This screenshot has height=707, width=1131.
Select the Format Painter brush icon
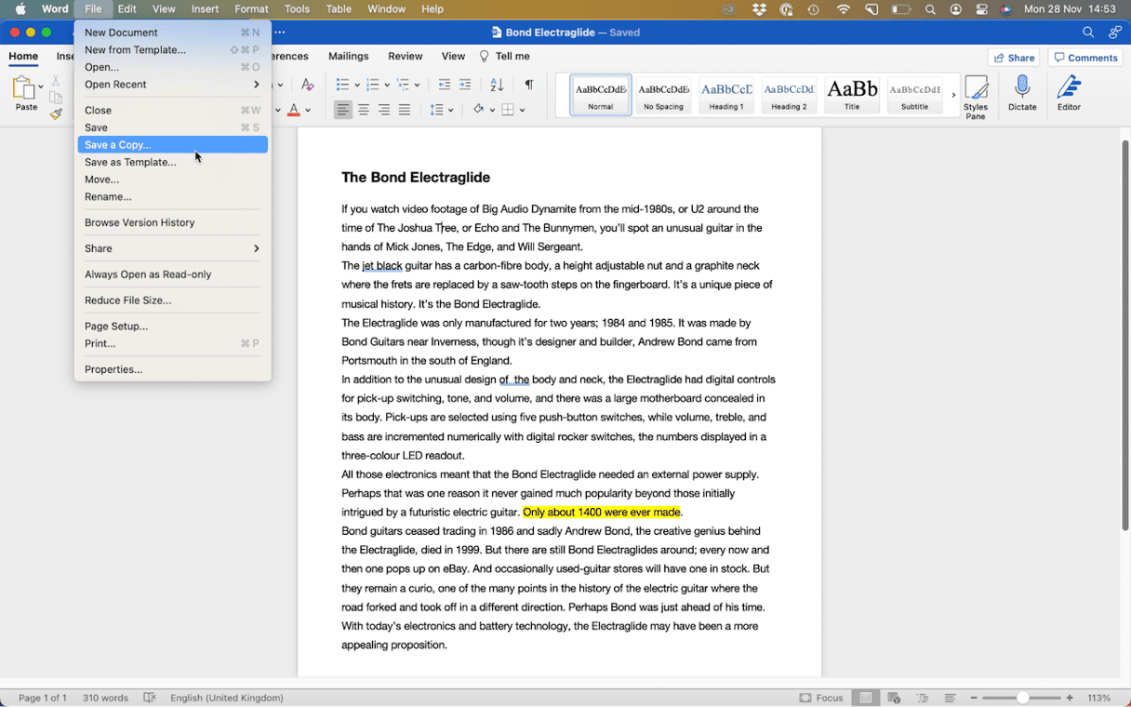[x=56, y=113]
